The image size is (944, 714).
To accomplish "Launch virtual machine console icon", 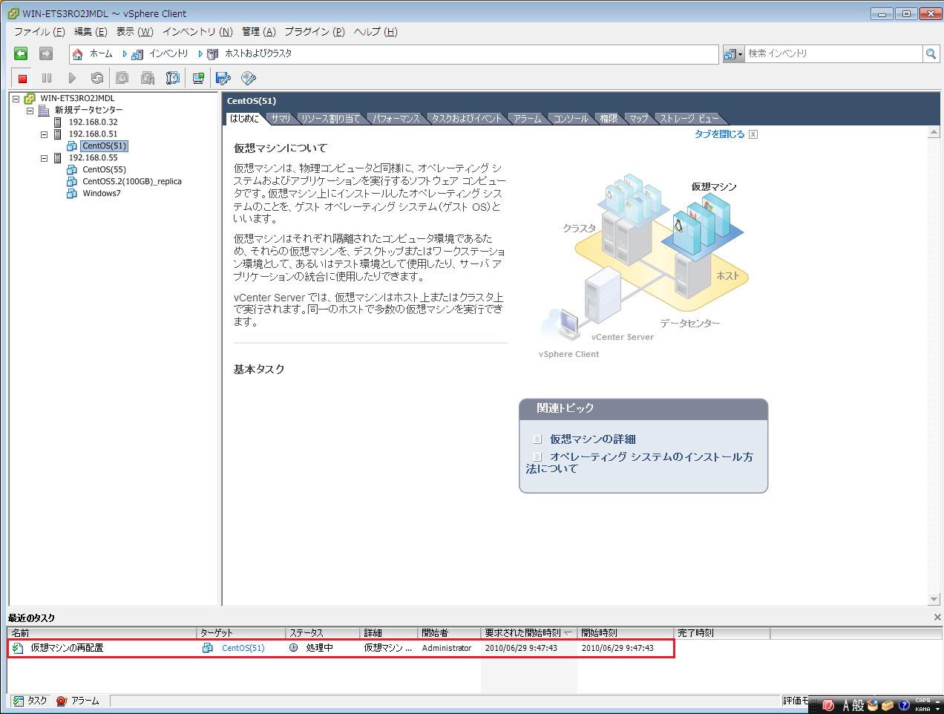I will click(198, 78).
